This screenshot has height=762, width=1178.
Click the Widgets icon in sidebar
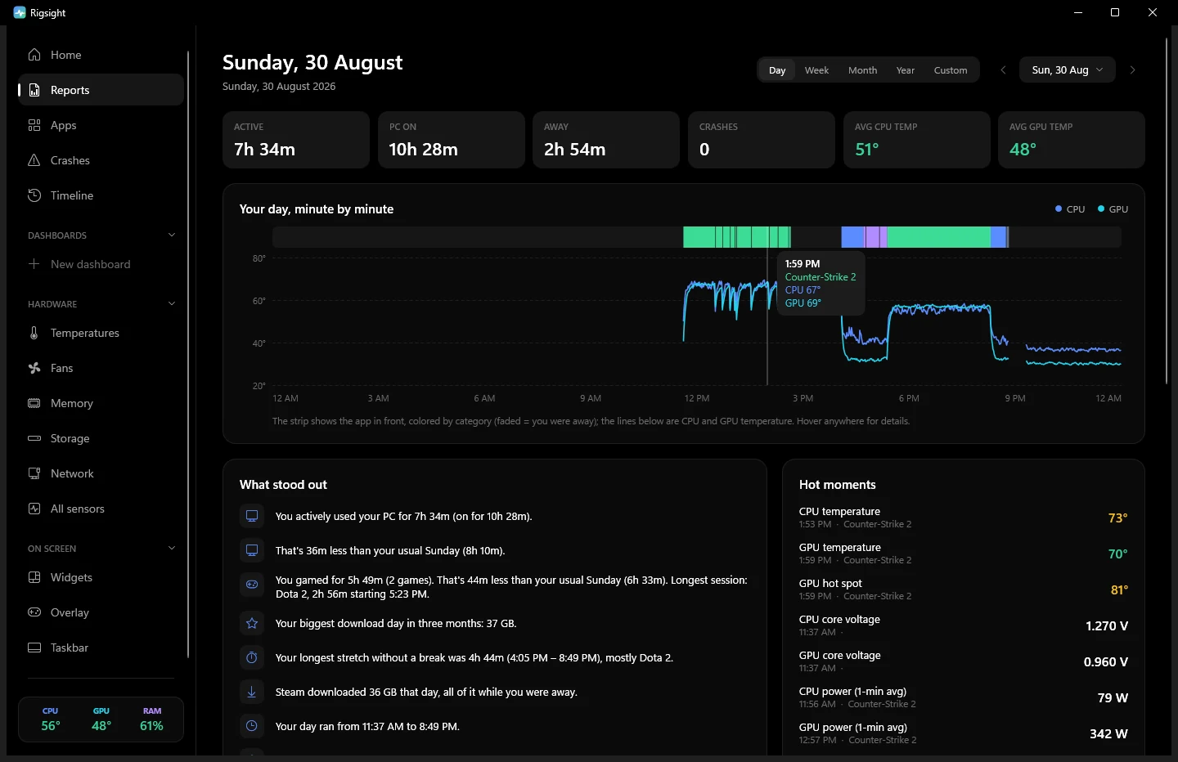pyautogui.click(x=34, y=577)
